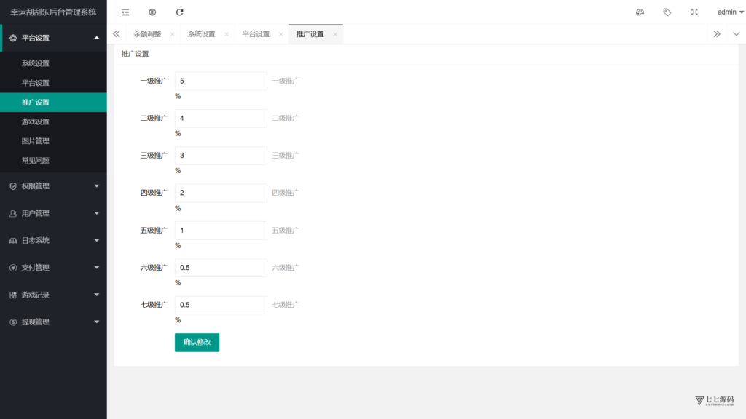The image size is (746, 419).
Task: Click the 确认修改 submit button
Action: pyautogui.click(x=197, y=342)
